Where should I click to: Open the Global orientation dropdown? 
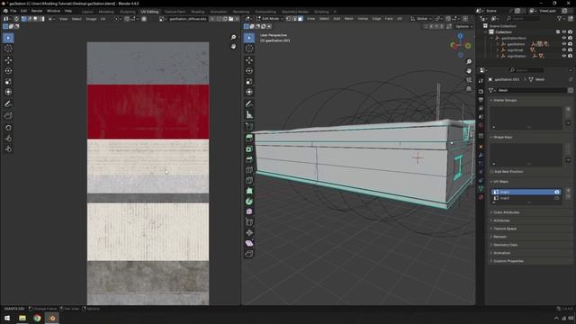click(x=421, y=18)
